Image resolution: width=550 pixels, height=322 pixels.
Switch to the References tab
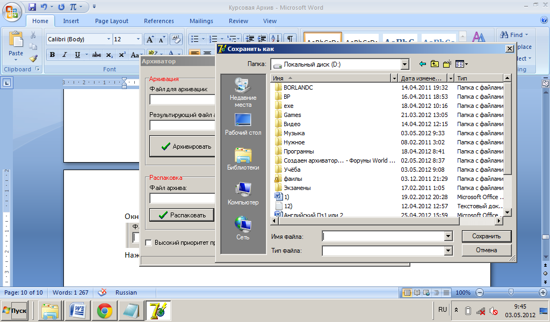tap(159, 21)
